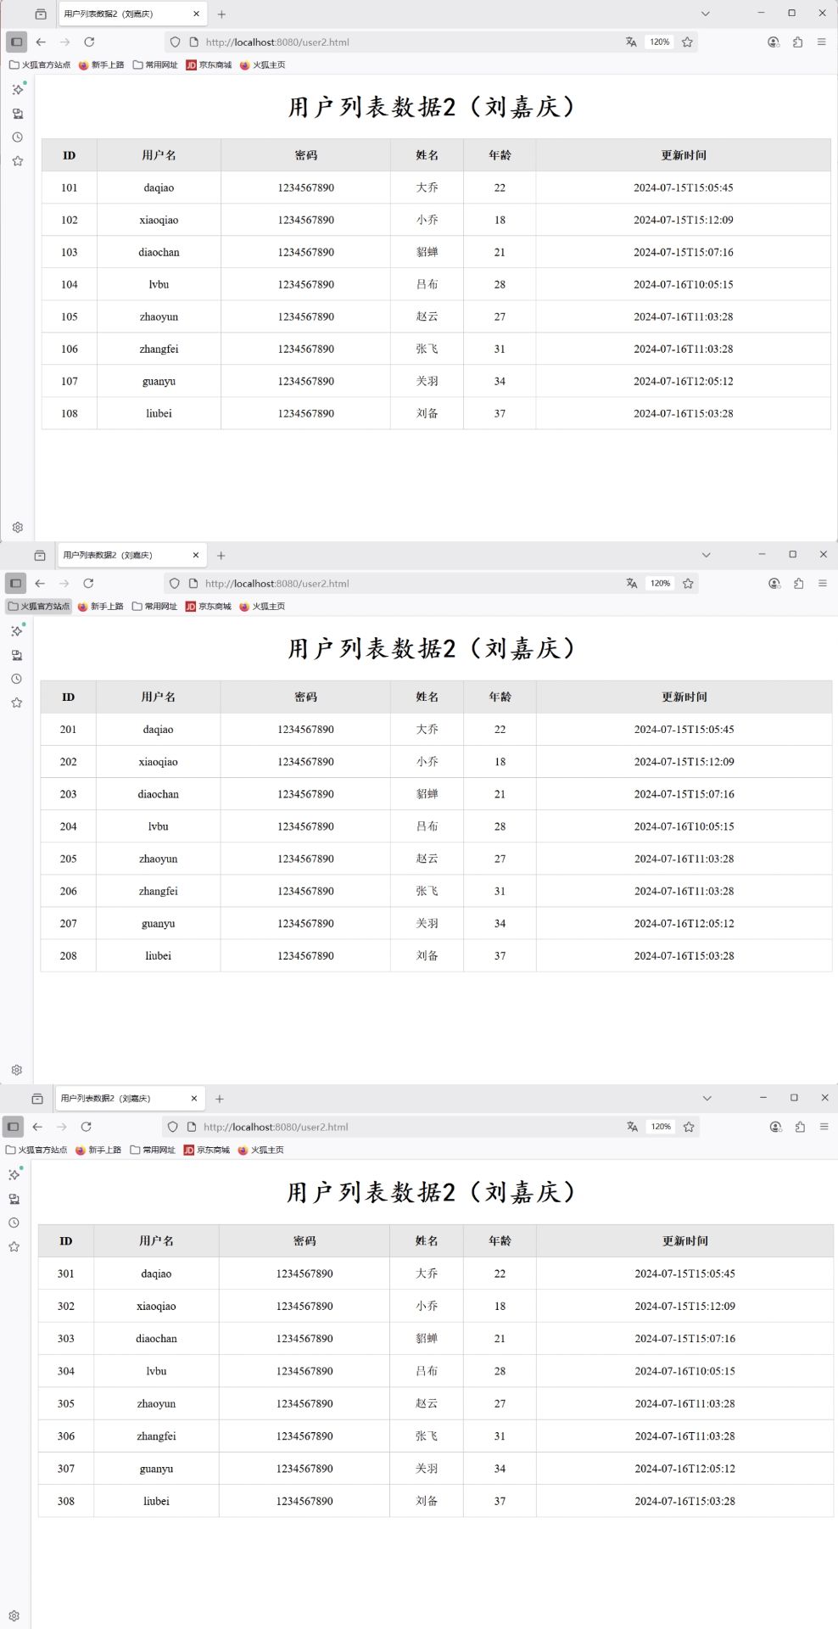Open the hamburger menu in the window listing ID 201
Image resolution: width=838 pixels, height=1629 pixels.
[822, 583]
